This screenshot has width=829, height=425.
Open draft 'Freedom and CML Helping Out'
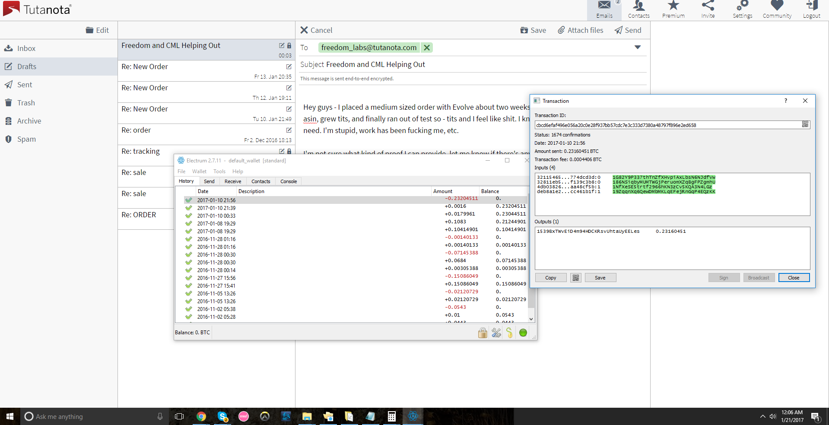[206, 50]
